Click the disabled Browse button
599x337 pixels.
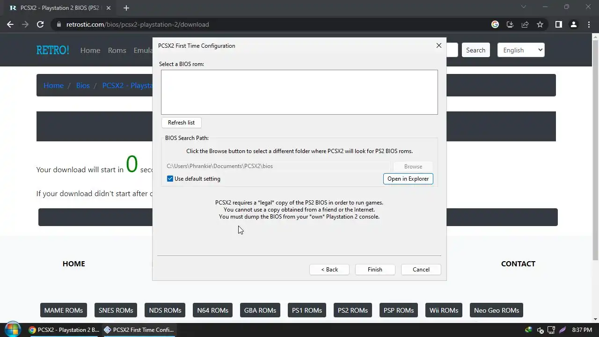(413, 167)
